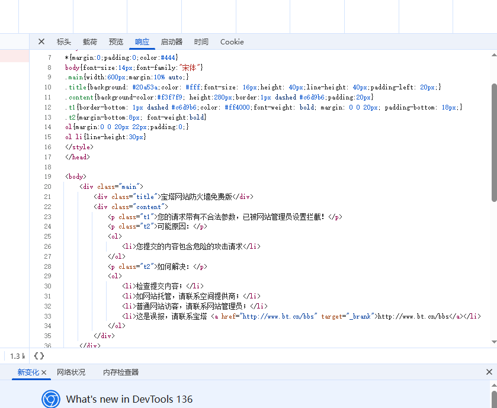
Task: Open the 载荷 tab
Action: click(90, 42)
